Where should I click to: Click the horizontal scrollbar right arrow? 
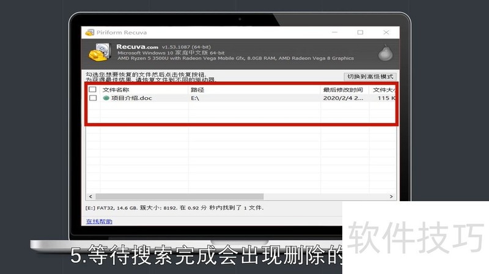point(391,196)
